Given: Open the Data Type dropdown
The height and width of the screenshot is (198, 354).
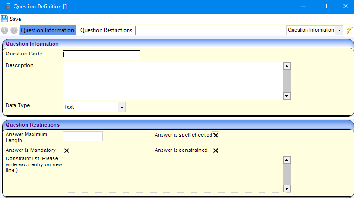Looking at the screenshot, I should click(x=122, y=107).
